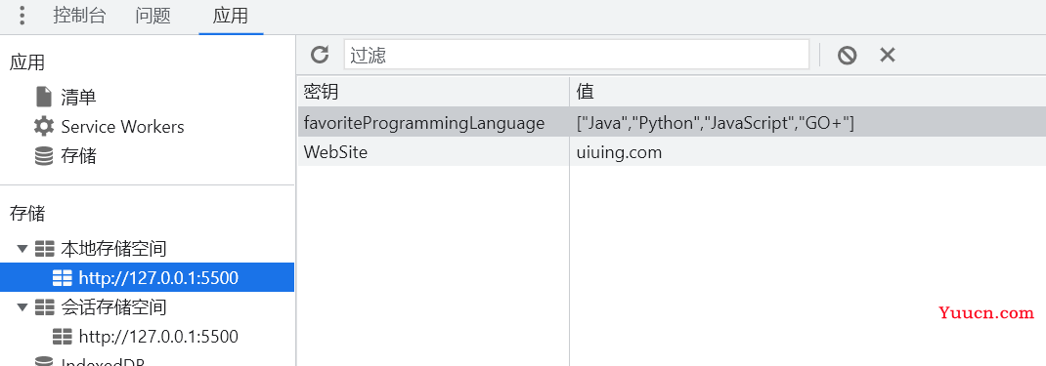
Task: Click the clear all storage icon
Action: click(848, 56)
